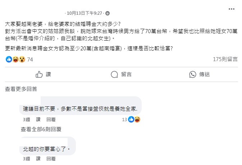Viewport: 242px width, 165px height.
Task: Click the comment speech bubble icon
Action: tap(115, 74)
